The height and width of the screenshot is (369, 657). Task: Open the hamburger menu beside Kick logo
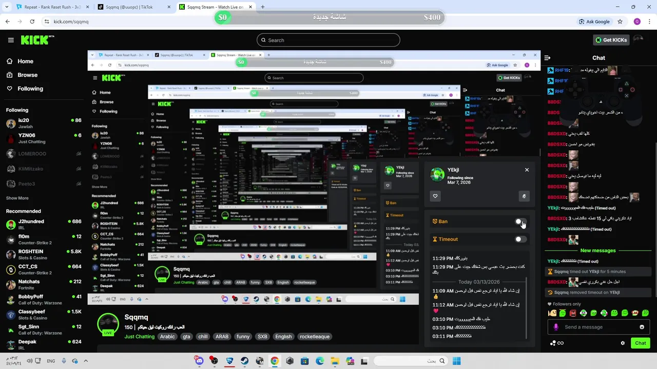pos(11,40)
